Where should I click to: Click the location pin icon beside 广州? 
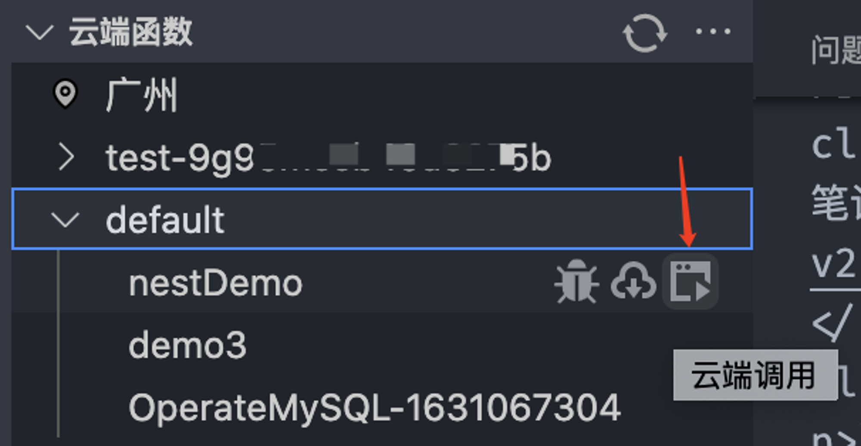65,93
